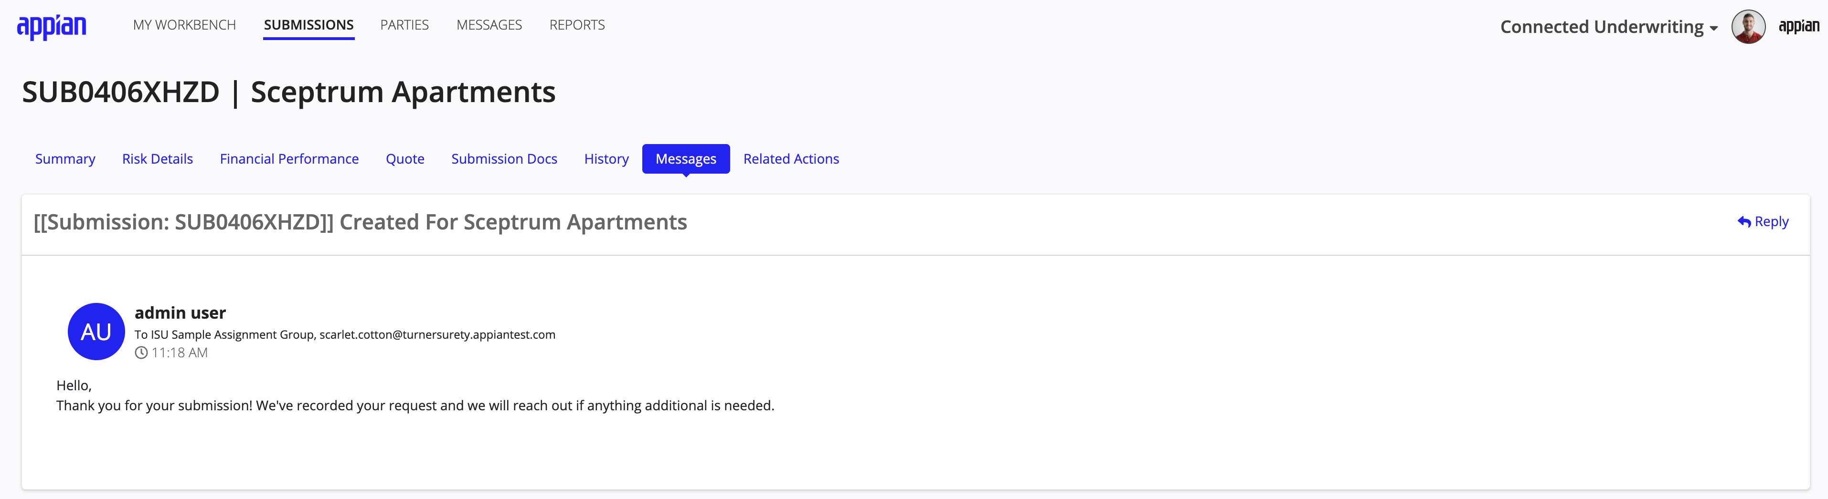Show the History tab
Screen dimensions: 1828x499
(607, 159)
